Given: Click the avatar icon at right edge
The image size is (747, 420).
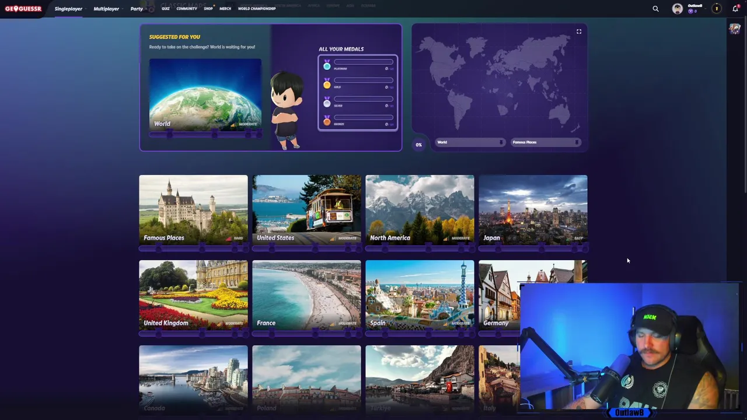Looking at the screenshot, I should [735, 29].
